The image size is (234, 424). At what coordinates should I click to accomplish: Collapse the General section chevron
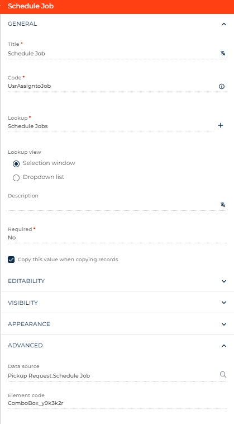[224, 24]
